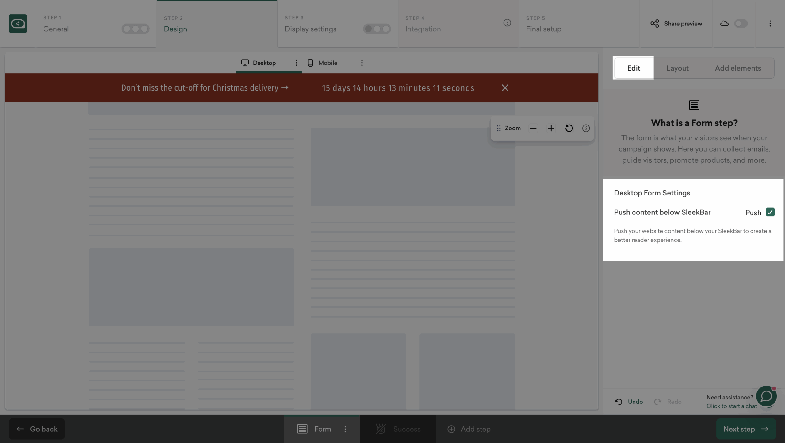This screenshot has width=785, height=443.
Task: Reset zoom with the circular arrow icon
Action: tap(569, 128)
